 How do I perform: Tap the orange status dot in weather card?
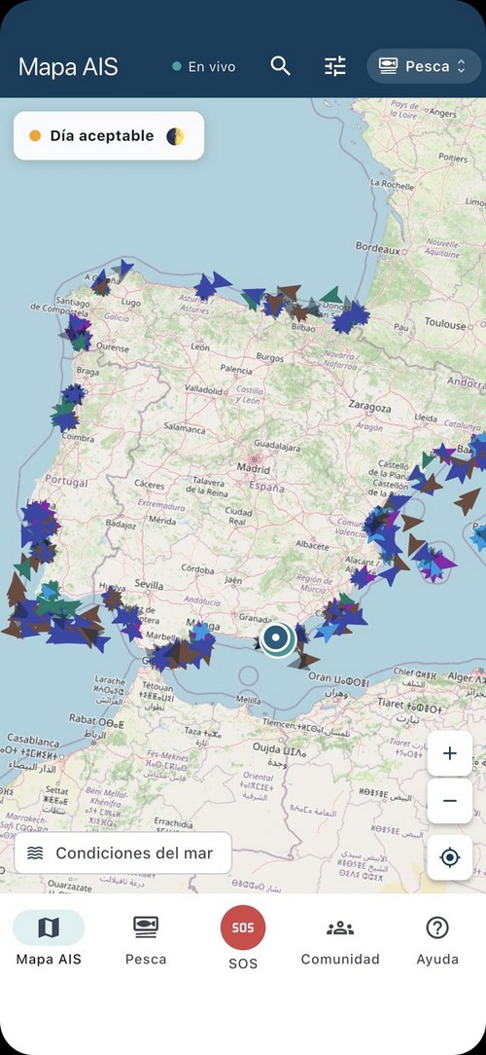[x=35, y=136]
